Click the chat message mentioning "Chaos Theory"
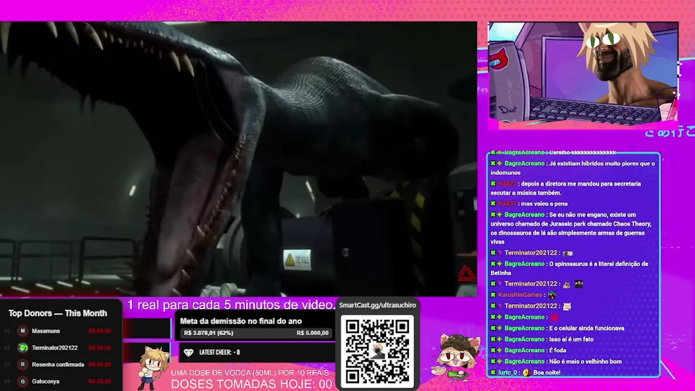 click(571, 228)
